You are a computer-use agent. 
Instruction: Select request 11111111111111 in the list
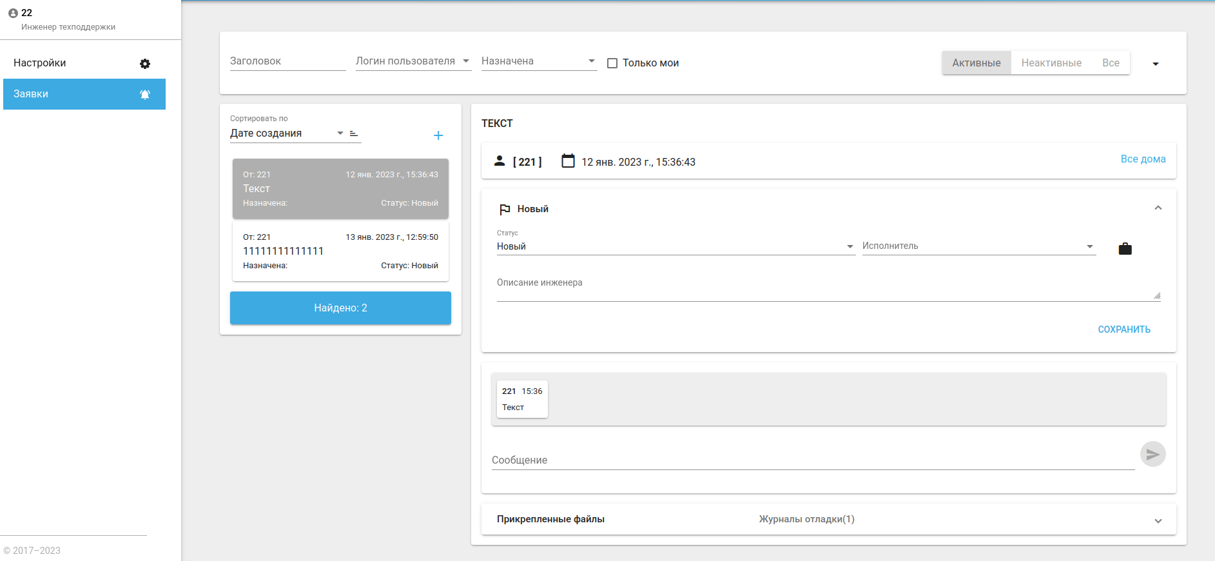click(340, 251)
